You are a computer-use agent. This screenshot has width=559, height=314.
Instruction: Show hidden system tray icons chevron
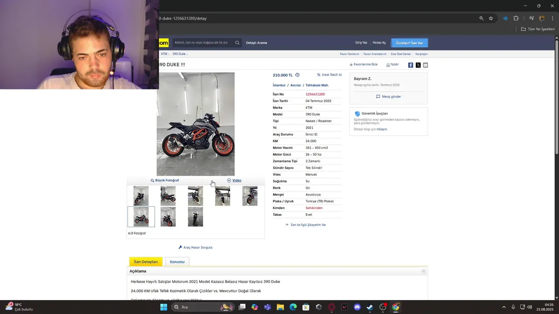point(504,307)
